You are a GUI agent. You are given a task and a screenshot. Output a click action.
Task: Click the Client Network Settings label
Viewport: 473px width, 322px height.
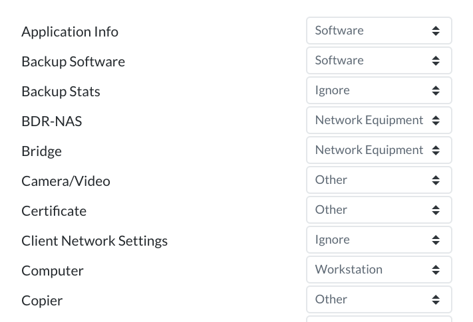point(94,241)
